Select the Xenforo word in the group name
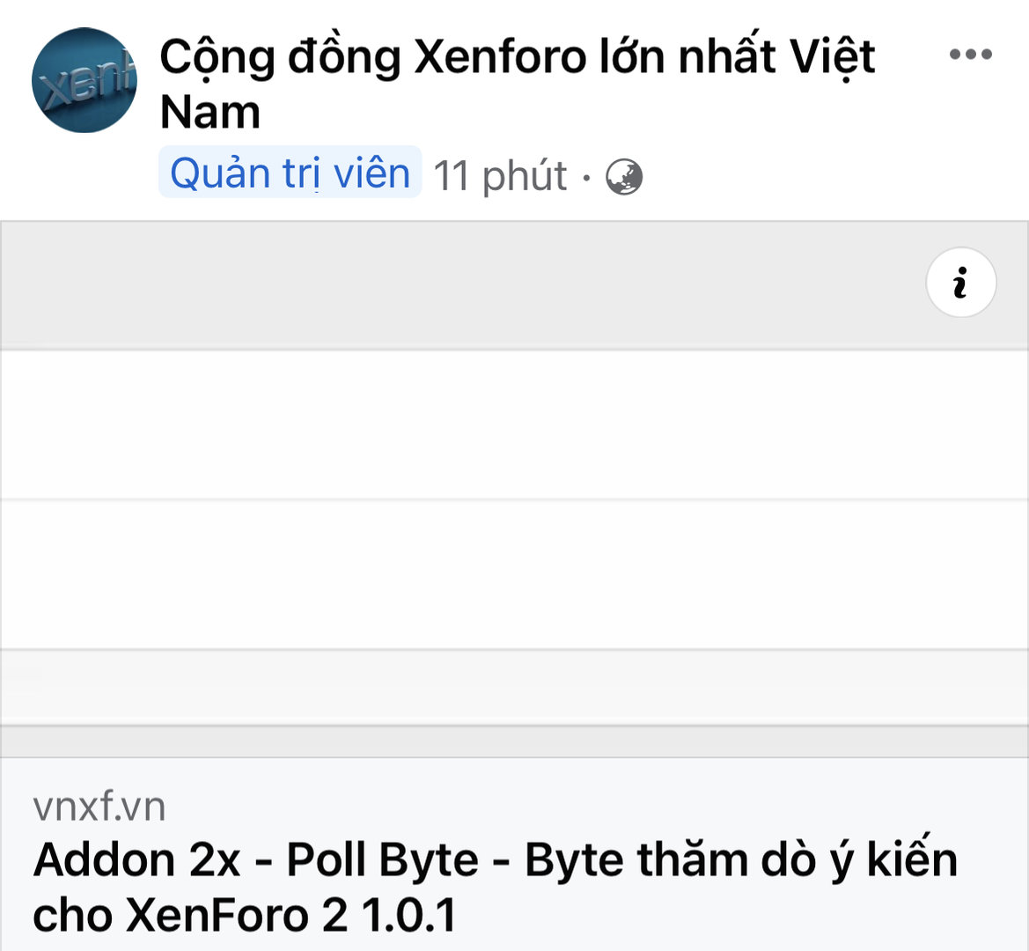 click(x=500, y=57)
